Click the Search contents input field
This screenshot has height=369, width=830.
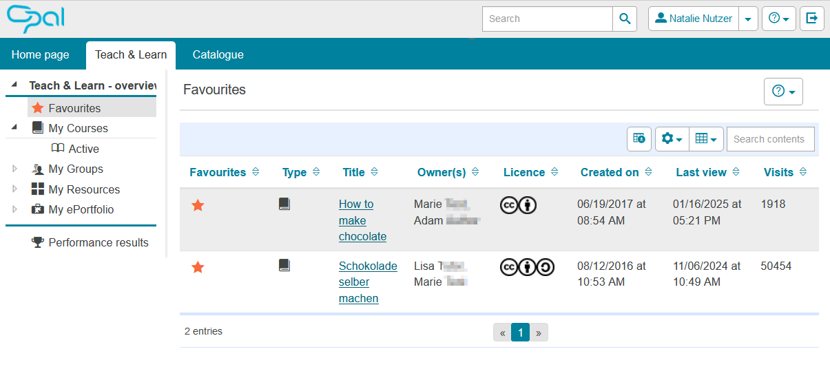[770, 139]
